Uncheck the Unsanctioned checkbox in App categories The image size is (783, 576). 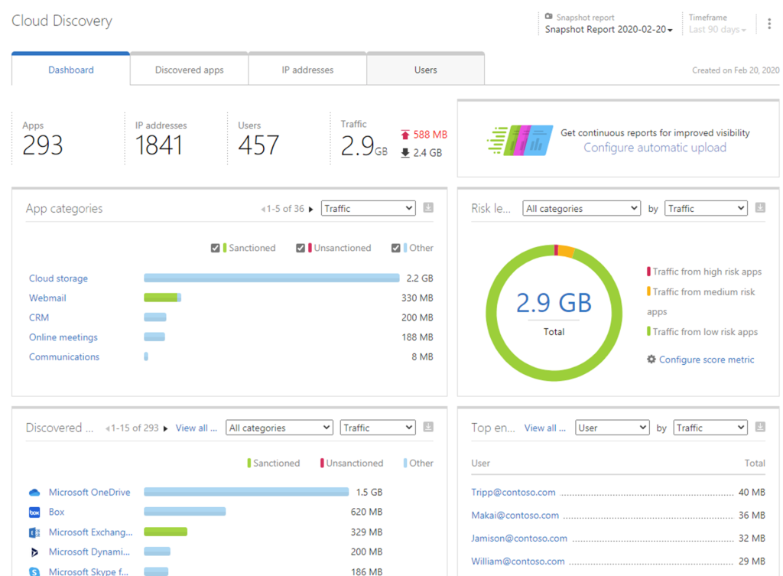300,248
